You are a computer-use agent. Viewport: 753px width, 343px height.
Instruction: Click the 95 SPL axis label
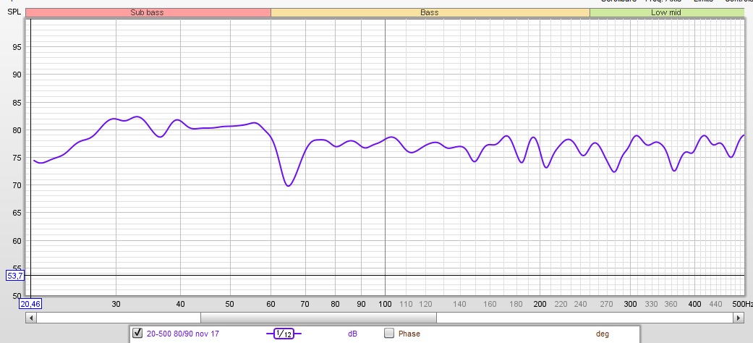coord(18,46)
